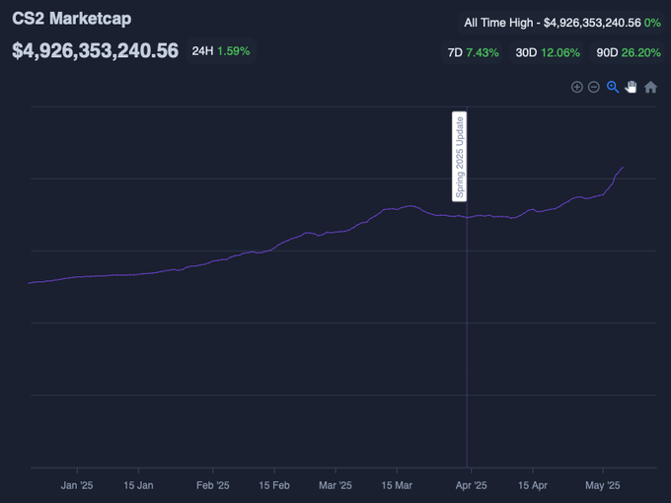Click the Jan '25 axis label

pyautogui.click(x=76, y=485)
